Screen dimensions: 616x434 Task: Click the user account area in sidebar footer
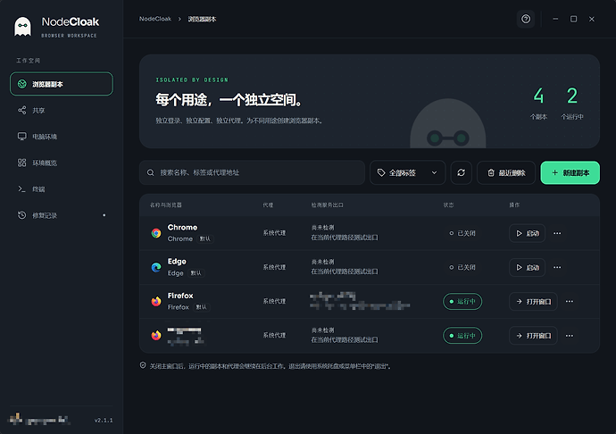[x=39, y=420]
